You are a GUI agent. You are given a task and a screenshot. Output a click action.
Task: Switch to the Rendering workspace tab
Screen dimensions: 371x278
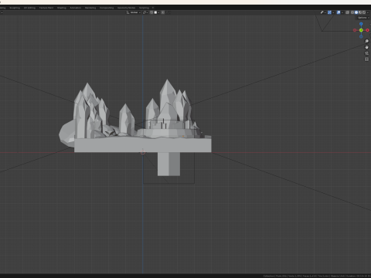(90, 8)
